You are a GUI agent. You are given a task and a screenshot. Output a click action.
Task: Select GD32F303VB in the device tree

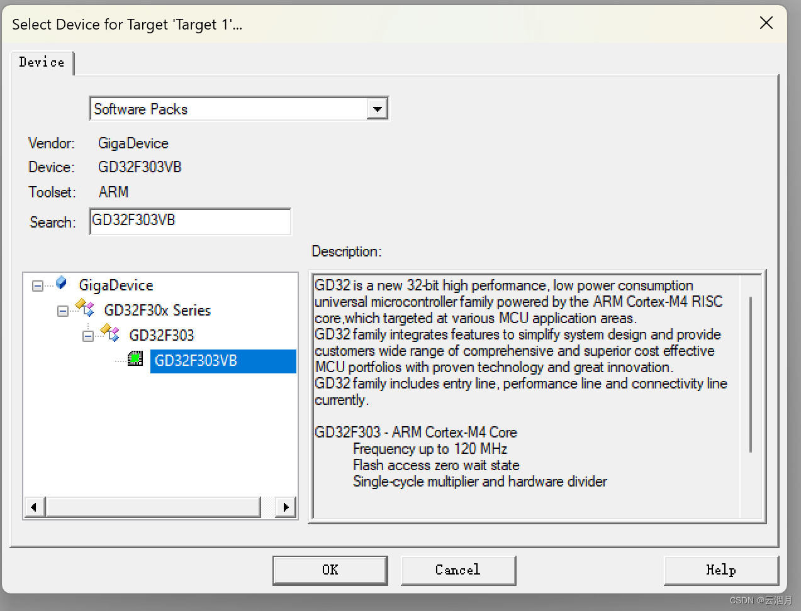(223, 361)
